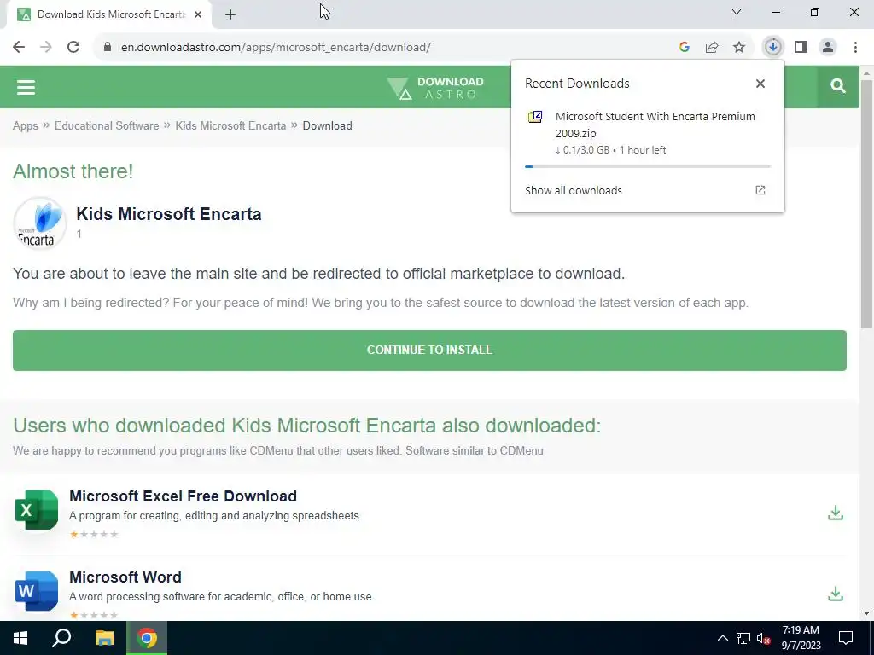Open the Microsoft Student With Encarta zip download
874x655 pixels.
point(655,125)
